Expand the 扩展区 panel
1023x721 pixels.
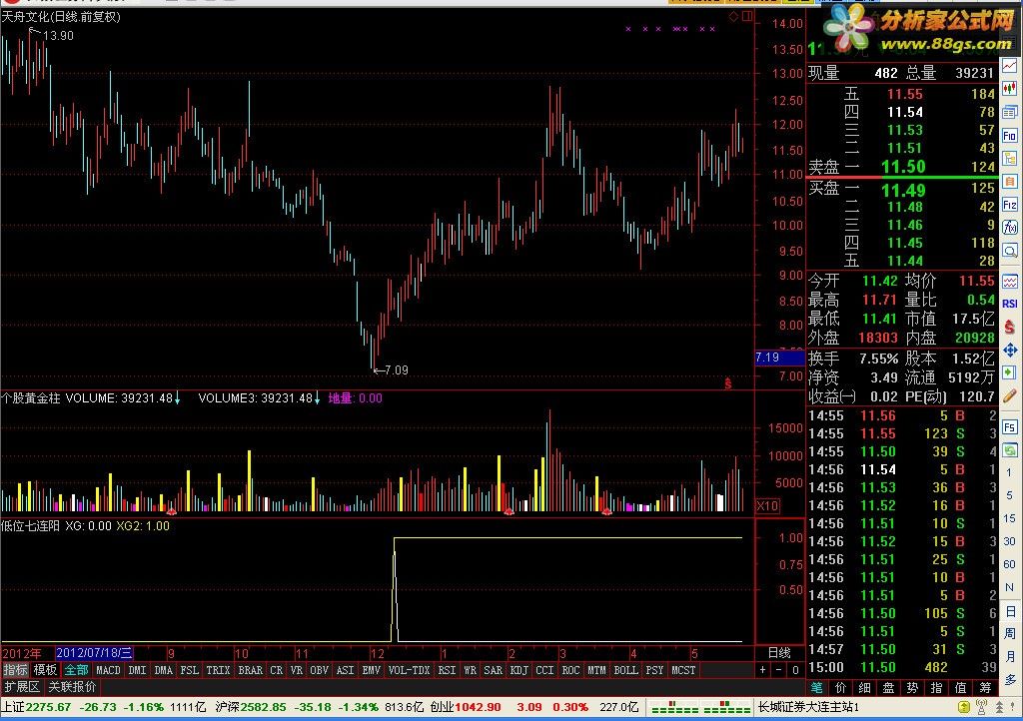click(22, 686)
